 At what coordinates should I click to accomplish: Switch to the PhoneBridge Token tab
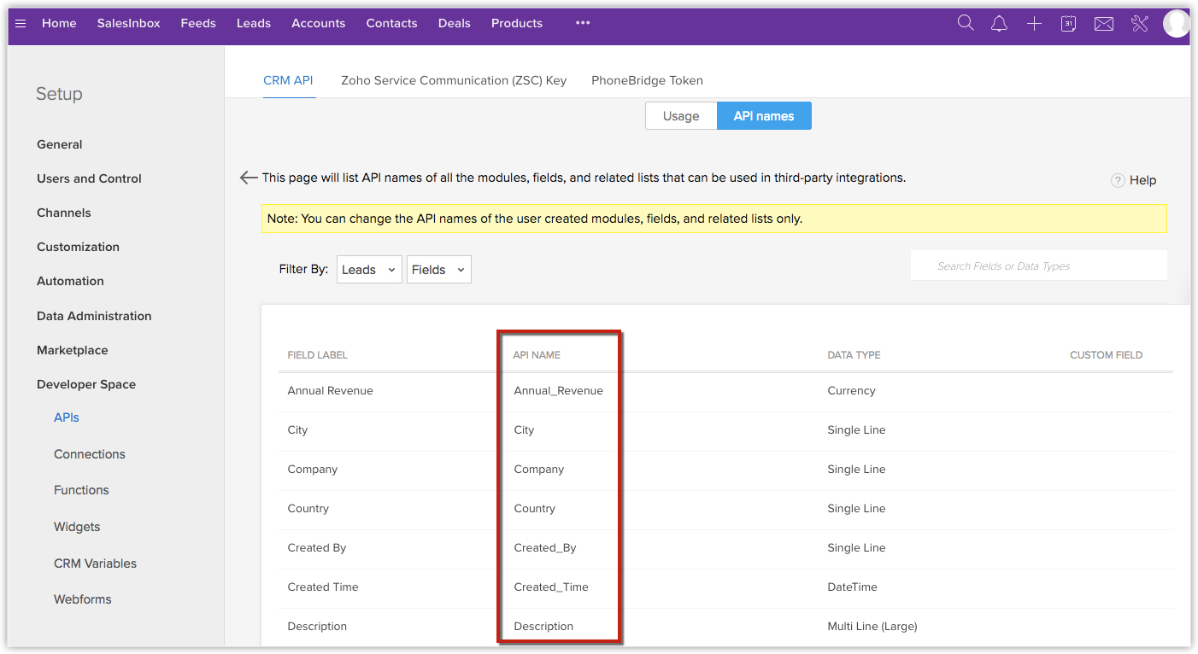(647, 80)
